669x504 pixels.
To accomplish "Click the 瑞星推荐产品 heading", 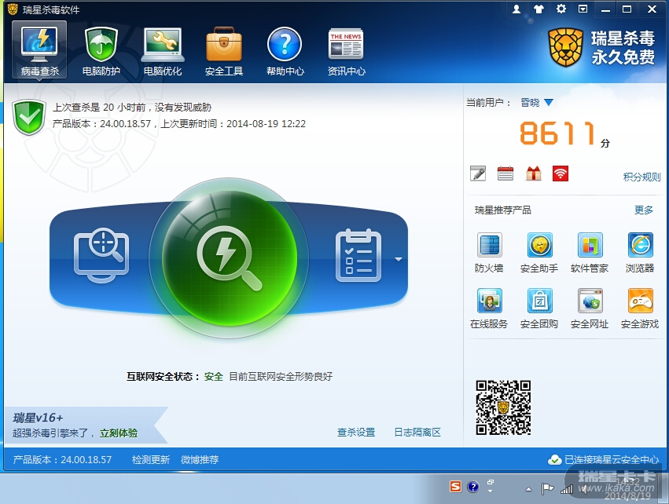I will pos(502,210).
